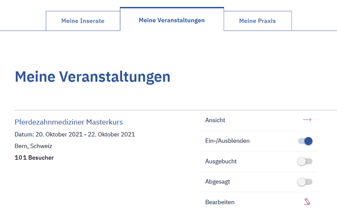337x209 pixels.
Task: Enable the Ausgebucht toggle
Action: point(305,161)
